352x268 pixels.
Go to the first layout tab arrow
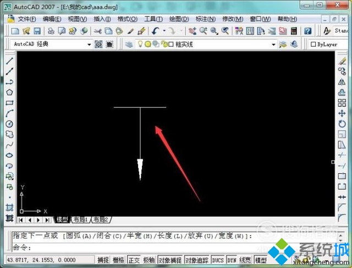tap(20, 220)
